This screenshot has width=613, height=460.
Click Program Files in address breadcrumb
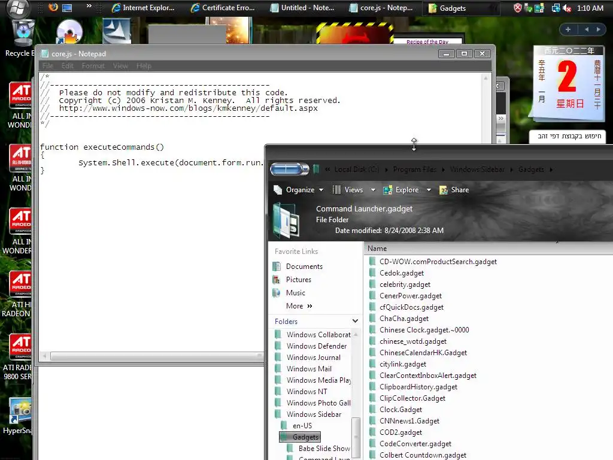pyautogui.click(x=415, y=170)
